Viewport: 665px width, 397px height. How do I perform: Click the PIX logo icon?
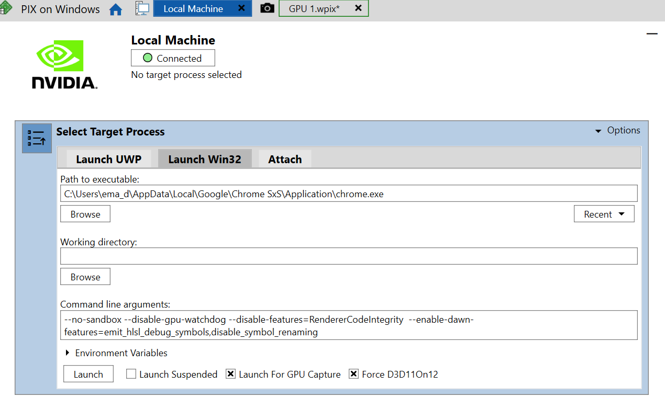tap(5, 9)
